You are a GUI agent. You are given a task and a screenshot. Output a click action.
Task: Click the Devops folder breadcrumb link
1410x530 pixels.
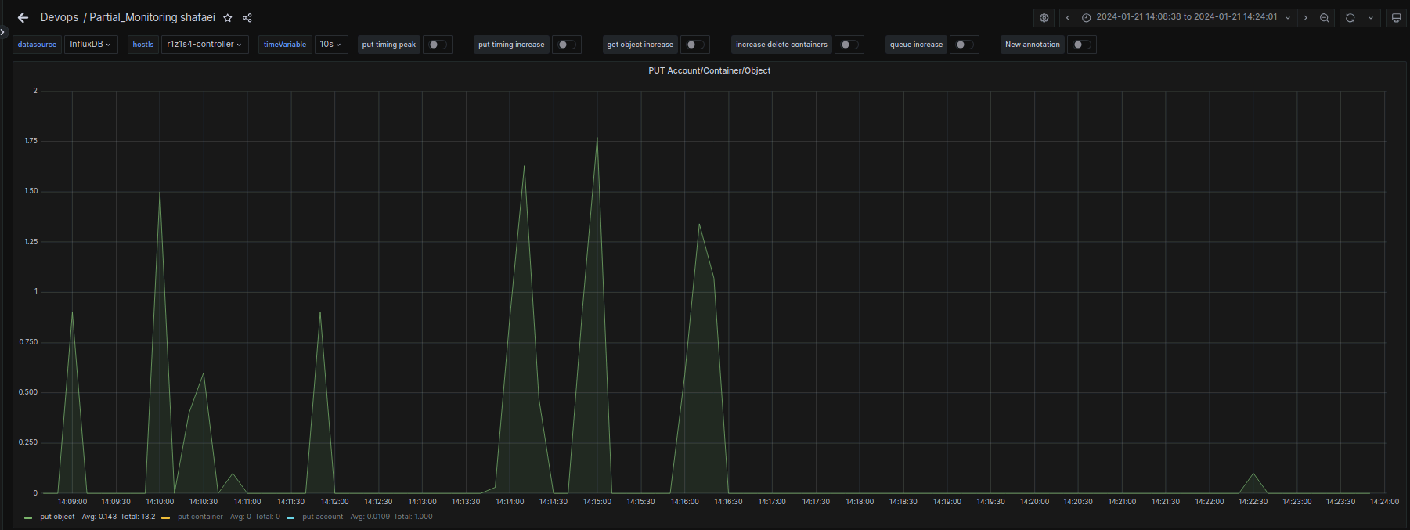[60, 17]
